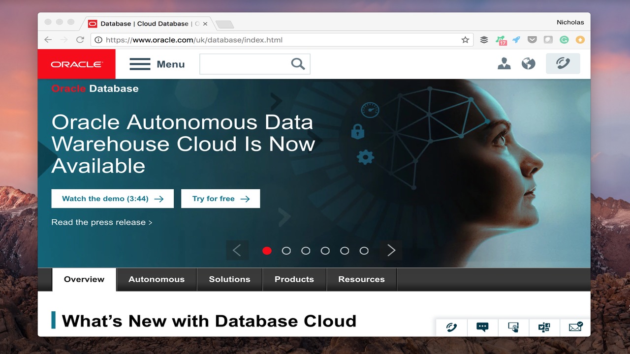Image resolution: width=630 pixels, height=354 pixels.
Task: Select the fourth carousel dot
Action: point(325,251)
